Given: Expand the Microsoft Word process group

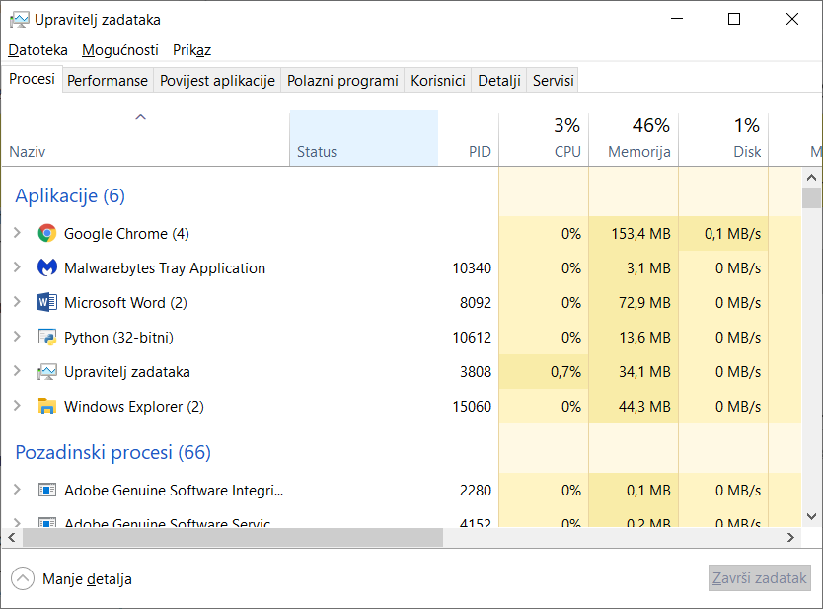Looking at the screenshot, I should 17,303.
